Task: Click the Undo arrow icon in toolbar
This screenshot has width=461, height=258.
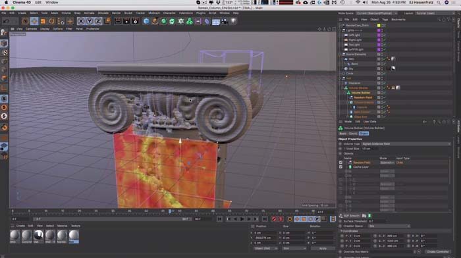Action: 6,21
